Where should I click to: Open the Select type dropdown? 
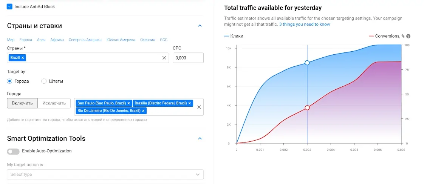[x=105, y=174]
